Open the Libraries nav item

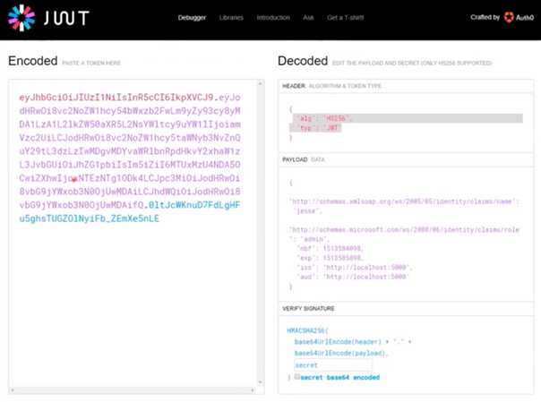point(231,18)
